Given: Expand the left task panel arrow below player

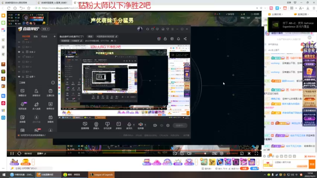Looking at the screenshot, I should (33, 162).
